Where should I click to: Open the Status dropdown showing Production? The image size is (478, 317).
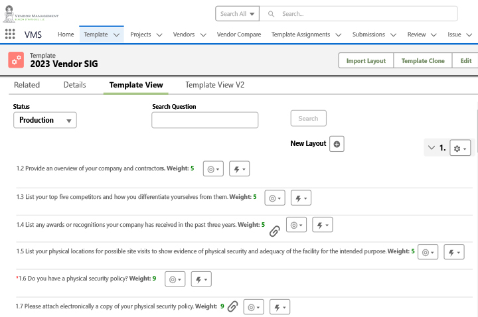click(x=45, y=120)
